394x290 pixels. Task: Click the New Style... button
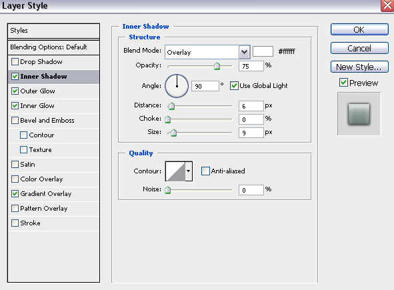[x=359, y=67]
